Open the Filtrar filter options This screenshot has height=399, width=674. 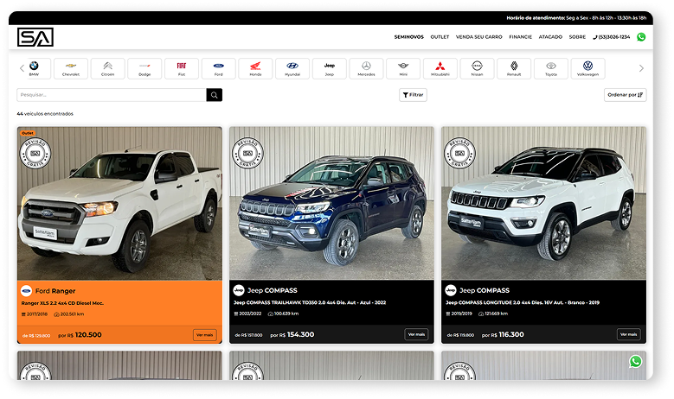pos(413,95)
